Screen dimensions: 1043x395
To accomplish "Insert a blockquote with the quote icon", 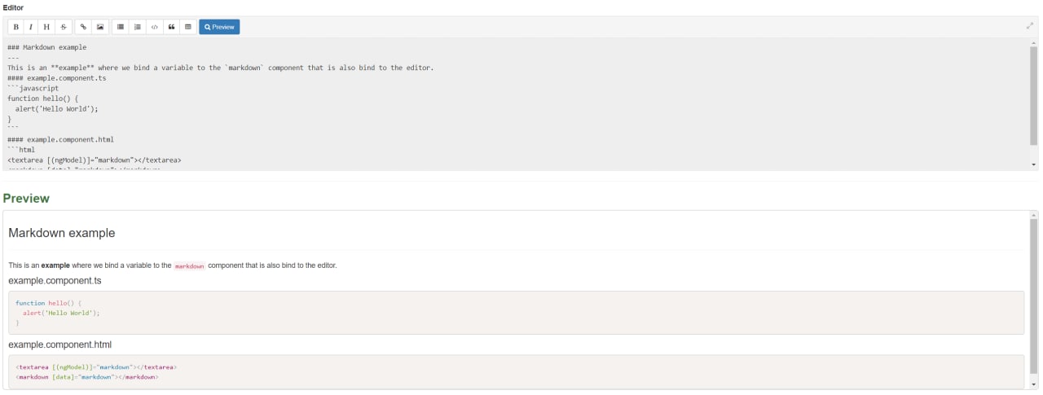I will pyautogui.click(x=171, y=27).
